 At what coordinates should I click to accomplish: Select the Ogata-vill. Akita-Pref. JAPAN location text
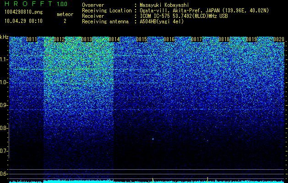point(204,11)
